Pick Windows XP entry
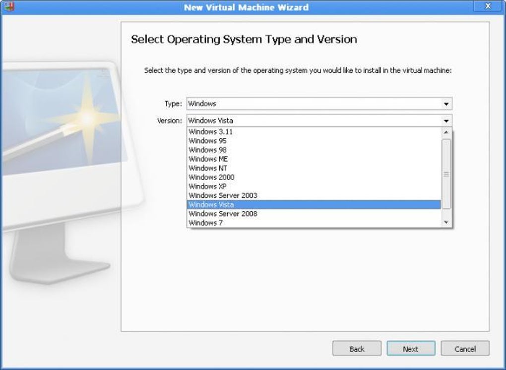Image resolution: width=506 pixels, height=370 pixels. click(x=314, y=186)
